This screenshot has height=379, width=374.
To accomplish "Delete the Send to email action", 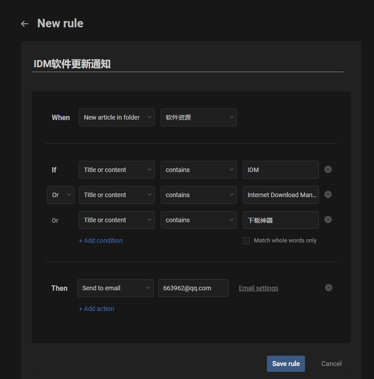I will tap(328, 288).
